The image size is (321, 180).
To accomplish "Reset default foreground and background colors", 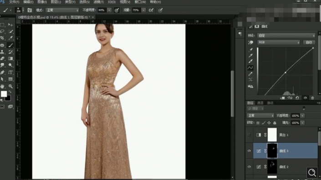I will pos(2,100).
